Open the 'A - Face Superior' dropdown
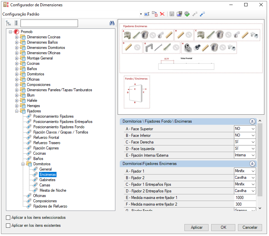 (253, 129)
